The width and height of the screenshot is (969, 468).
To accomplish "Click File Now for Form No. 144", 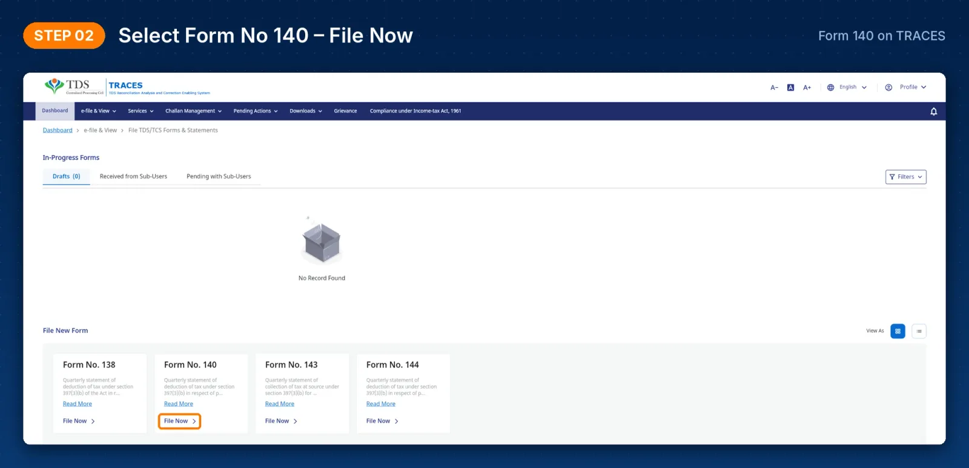I will pyautogui.click(x=382, y=421).
